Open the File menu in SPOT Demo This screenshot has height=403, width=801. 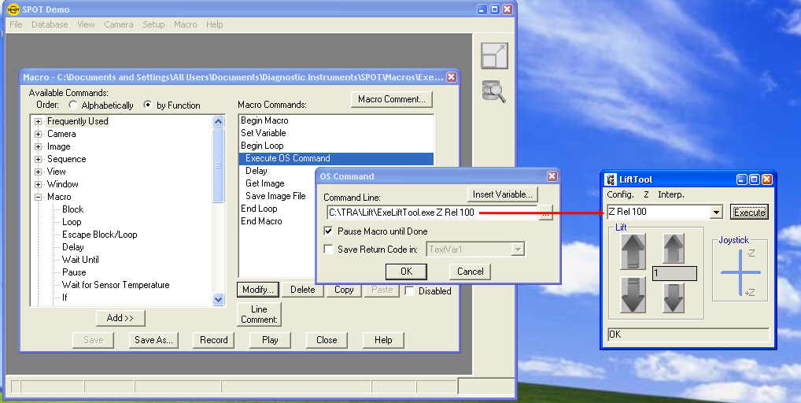[16, 24]
